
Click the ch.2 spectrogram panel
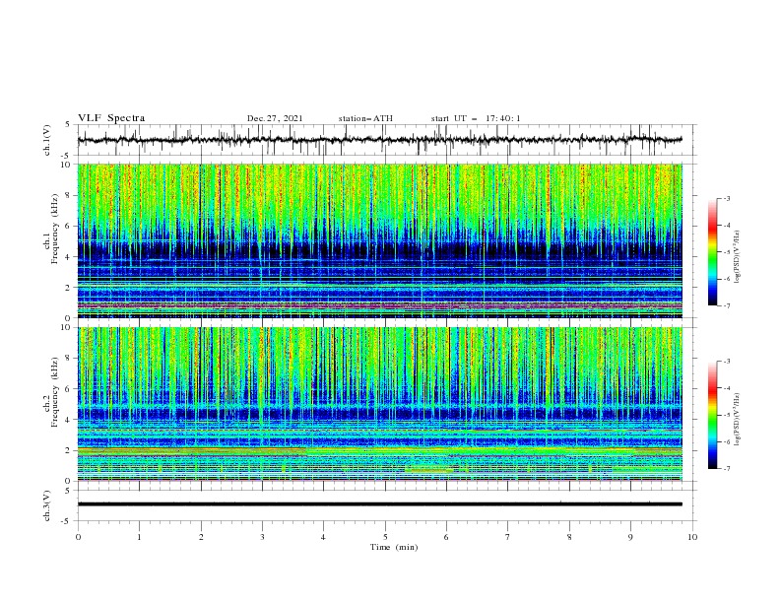[x=380, y=404]
